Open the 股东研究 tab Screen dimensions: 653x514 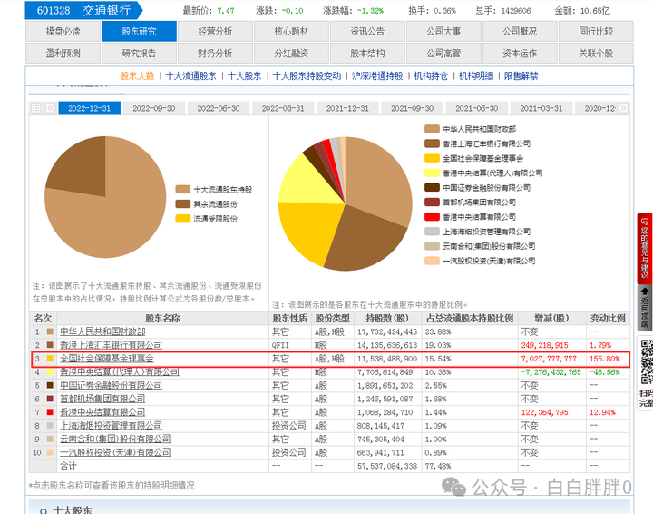pos(139,31)
